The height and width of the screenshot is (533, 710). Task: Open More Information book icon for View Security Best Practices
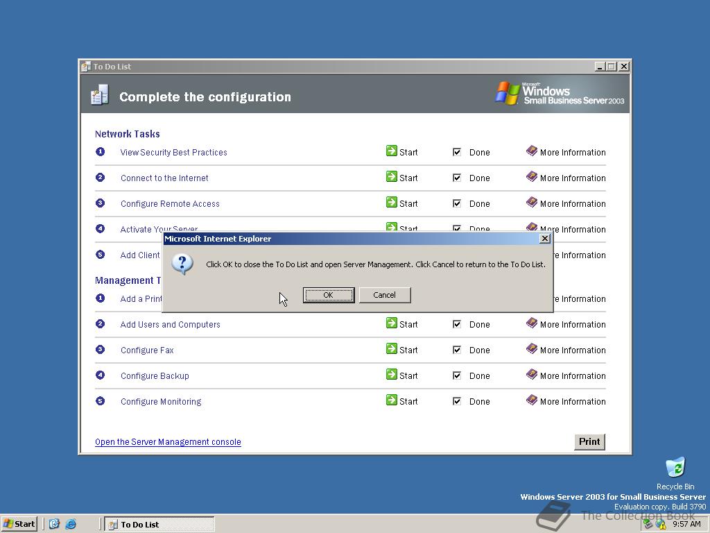532,151
